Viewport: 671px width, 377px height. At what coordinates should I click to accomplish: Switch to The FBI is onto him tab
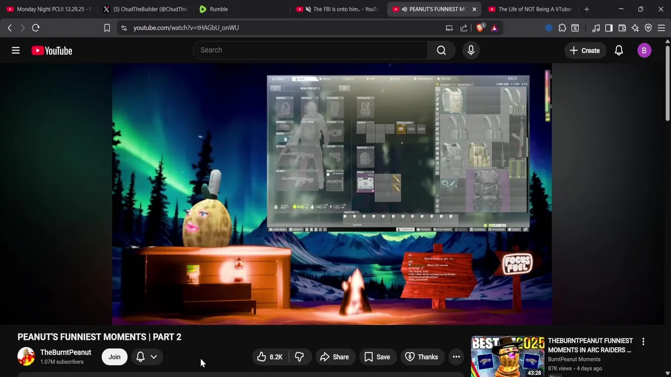pyautogui.click(x=338, y=9)
